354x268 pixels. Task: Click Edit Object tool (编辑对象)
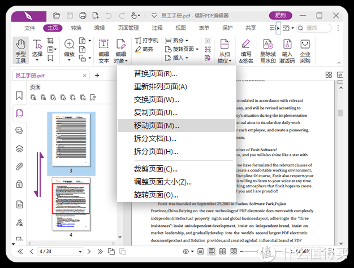tap(120, 51)
